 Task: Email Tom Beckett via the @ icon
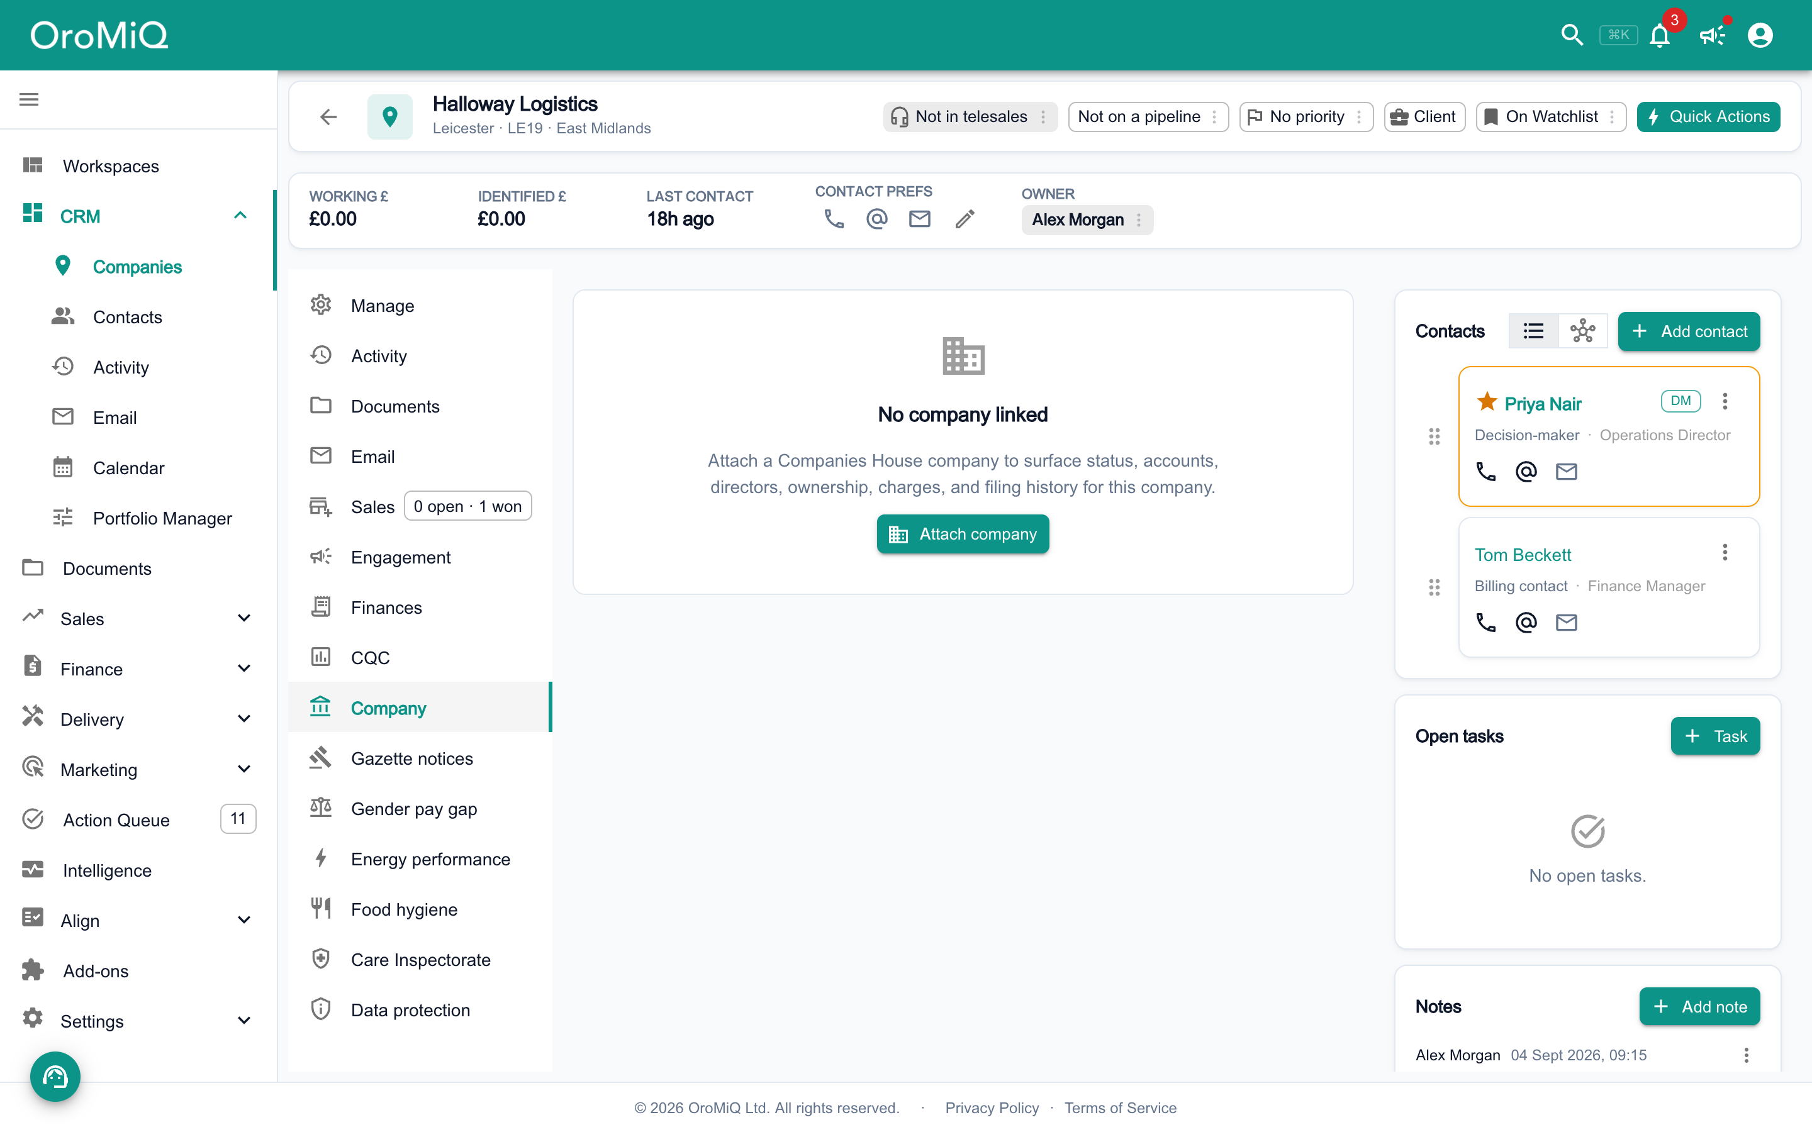coord(1526,623)
